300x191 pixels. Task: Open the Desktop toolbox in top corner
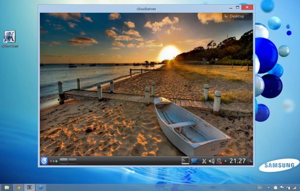(x=237, y=16)
